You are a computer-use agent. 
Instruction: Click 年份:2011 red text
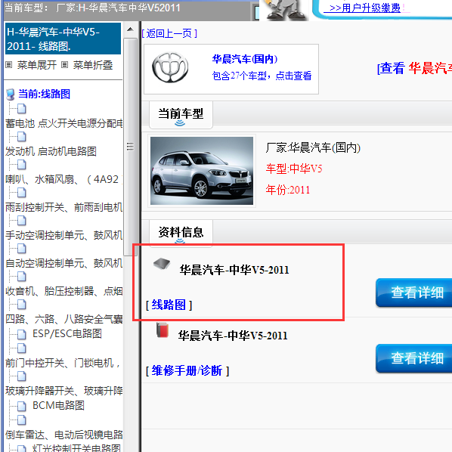[288, 190]
